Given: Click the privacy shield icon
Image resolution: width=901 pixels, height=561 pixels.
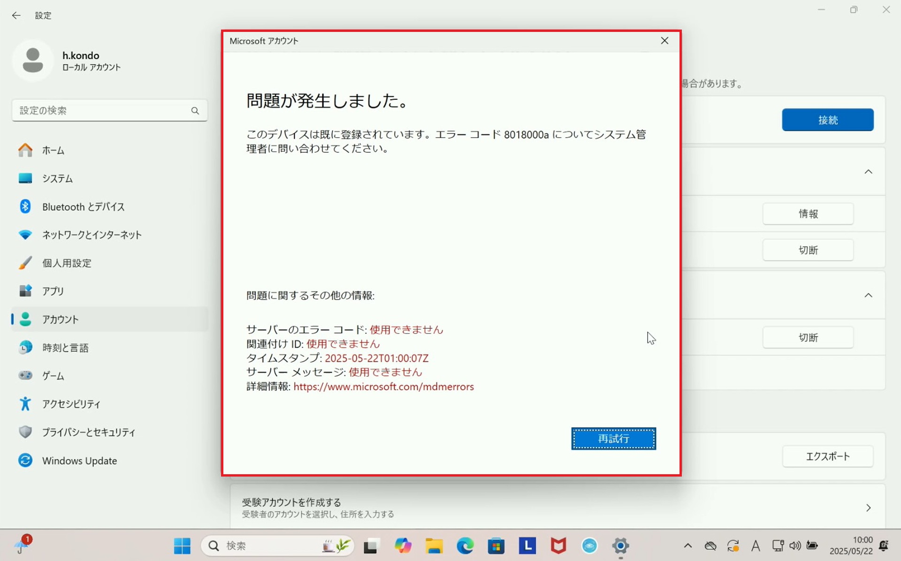Looking at the screenshot, I should pyautogui.click(x=25, y=432).
